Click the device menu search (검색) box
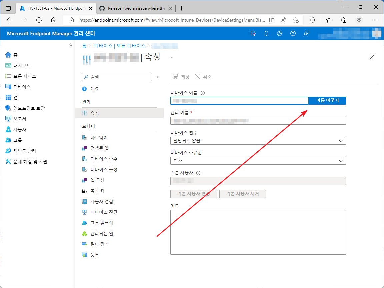 (117, 77)
